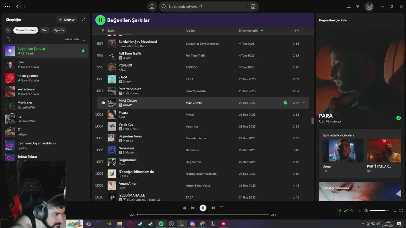406x228 pixels.
Task: Toggle the Now Playing view
Action: pos(339,211)
